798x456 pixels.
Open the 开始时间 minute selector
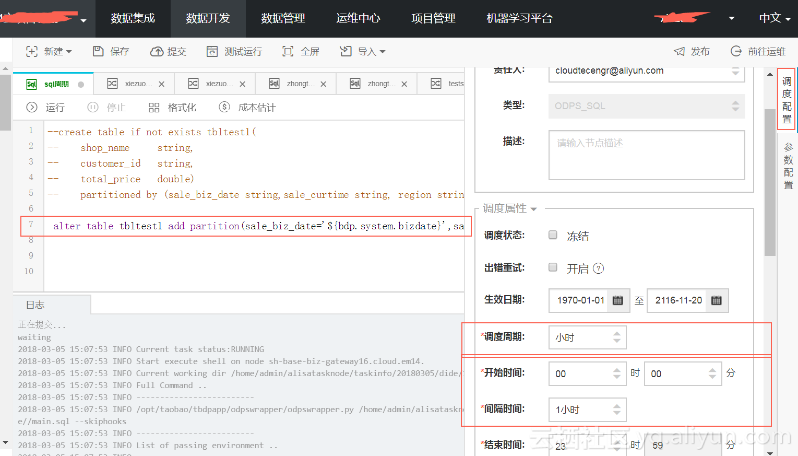coord(683,373)
